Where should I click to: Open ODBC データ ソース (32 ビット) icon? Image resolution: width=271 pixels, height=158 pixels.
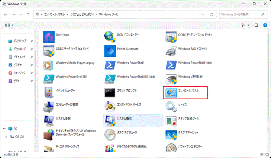(171, 37)
